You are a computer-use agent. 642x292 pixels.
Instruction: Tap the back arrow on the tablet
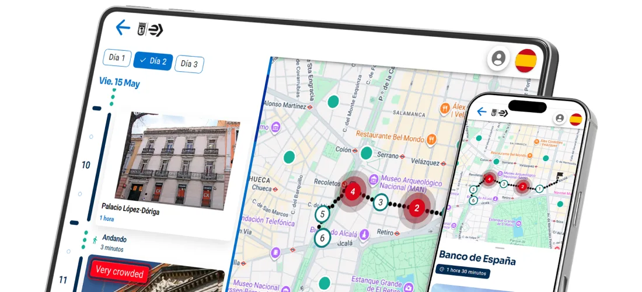click(123, 27)
